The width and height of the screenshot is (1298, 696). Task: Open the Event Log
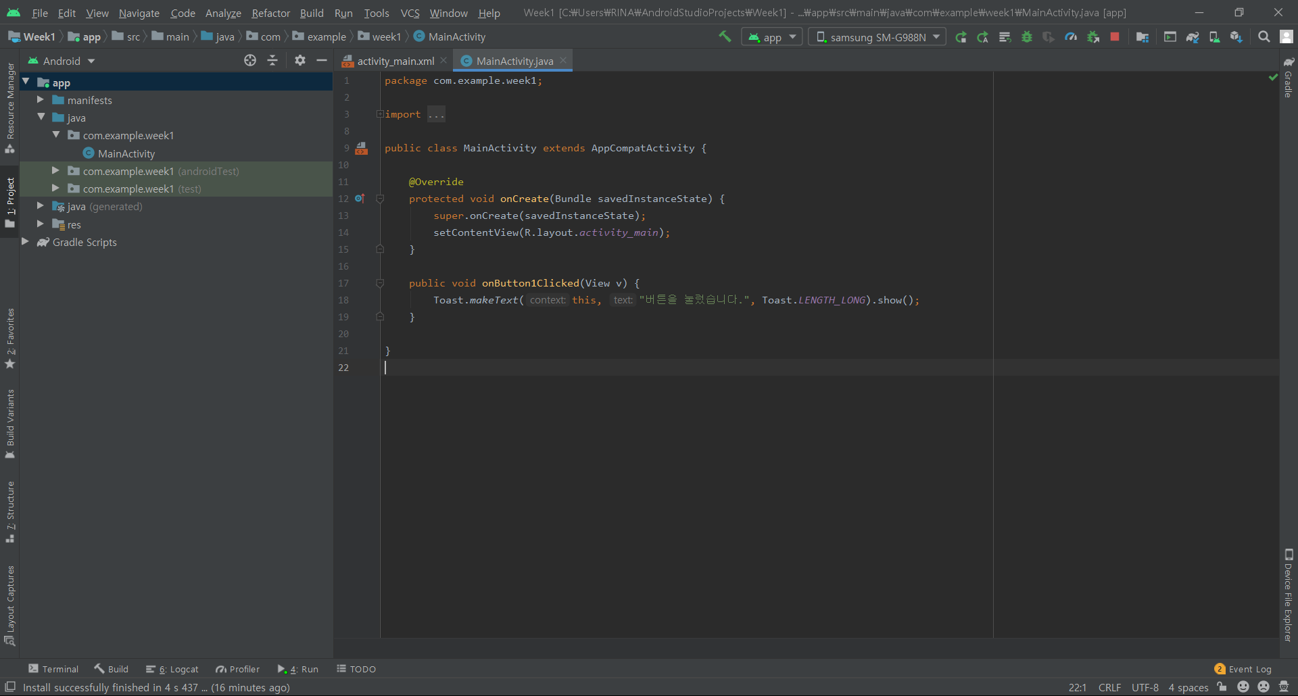coord(1243,669)
